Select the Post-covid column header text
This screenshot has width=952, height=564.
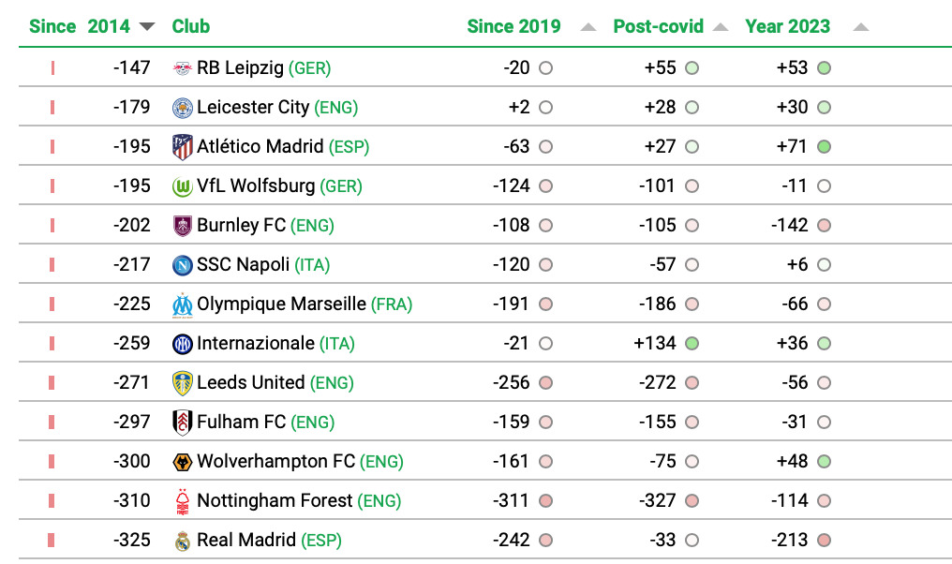tap(658, 26)
